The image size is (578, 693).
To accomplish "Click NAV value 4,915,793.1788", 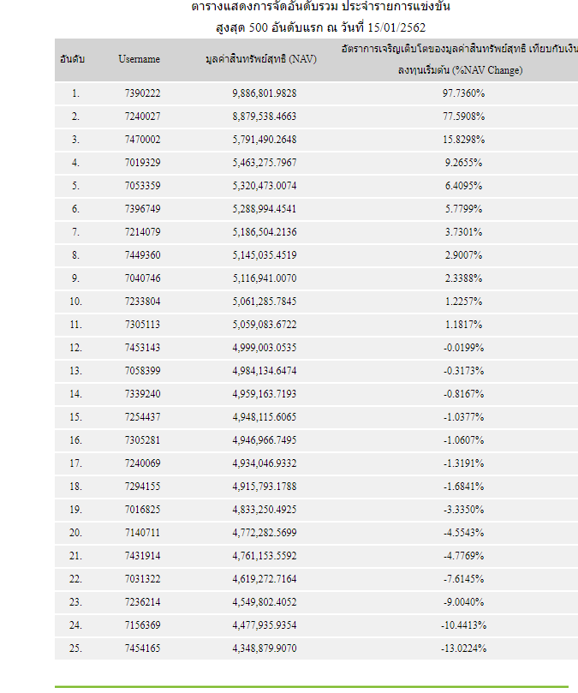I will (264, 486).
